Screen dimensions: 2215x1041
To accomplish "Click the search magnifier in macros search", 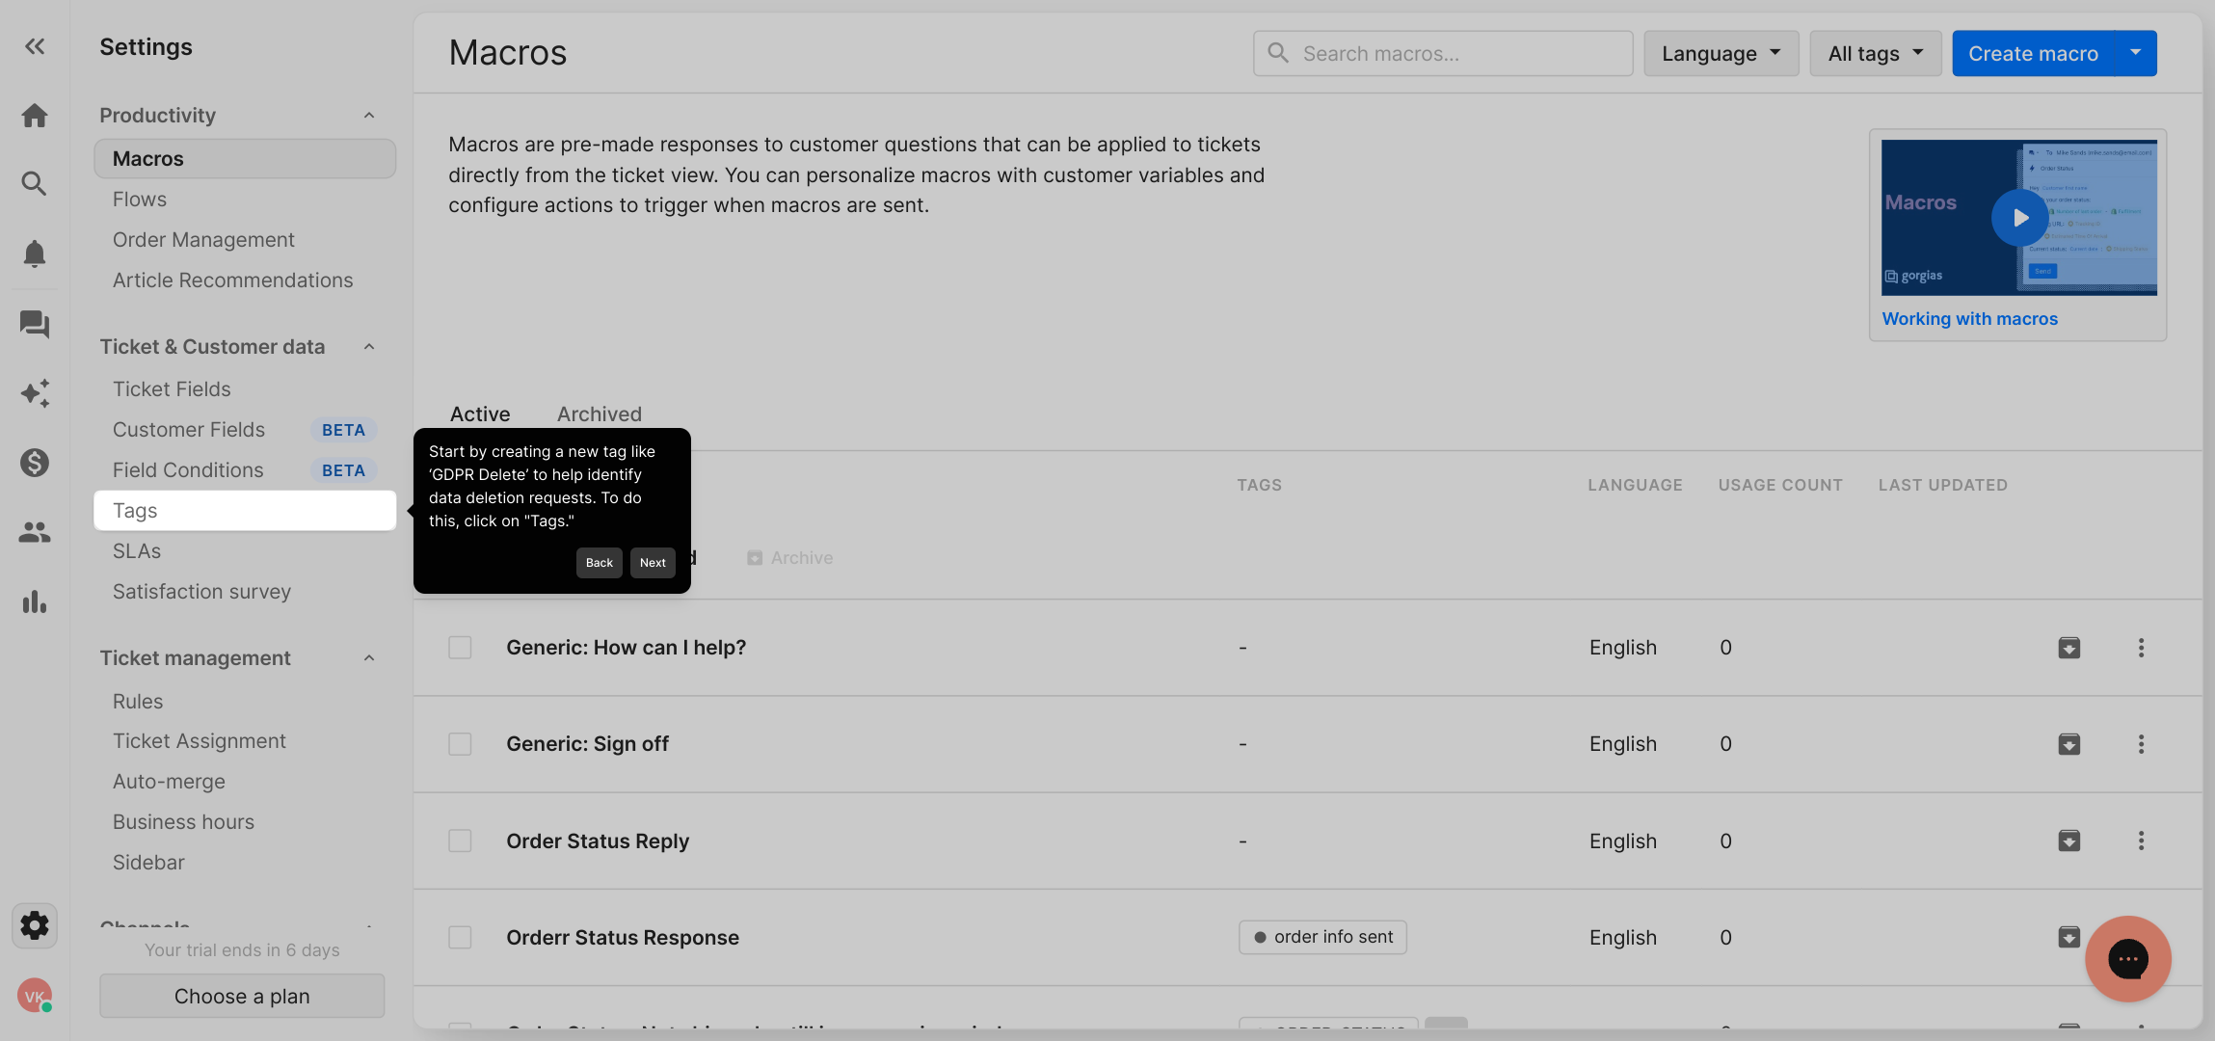I will coord(1278,53).
